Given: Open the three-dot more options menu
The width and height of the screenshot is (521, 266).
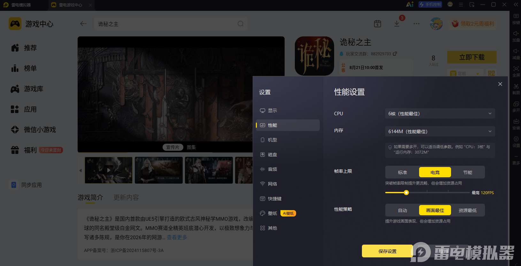Looking at the screenshot, I should (x=417, y=24).
